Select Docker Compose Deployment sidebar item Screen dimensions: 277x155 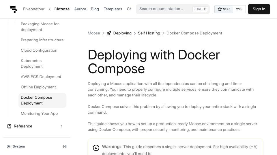[x=42, y=100]
